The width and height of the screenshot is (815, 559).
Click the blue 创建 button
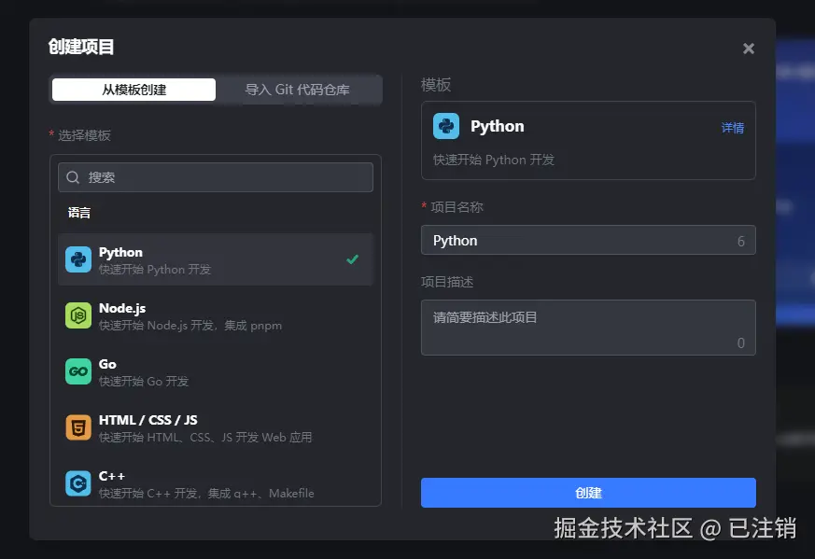[588, 493]
